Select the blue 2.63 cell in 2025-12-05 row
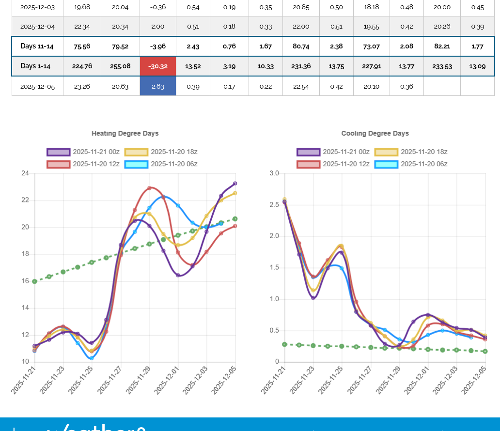 point(158,86)
